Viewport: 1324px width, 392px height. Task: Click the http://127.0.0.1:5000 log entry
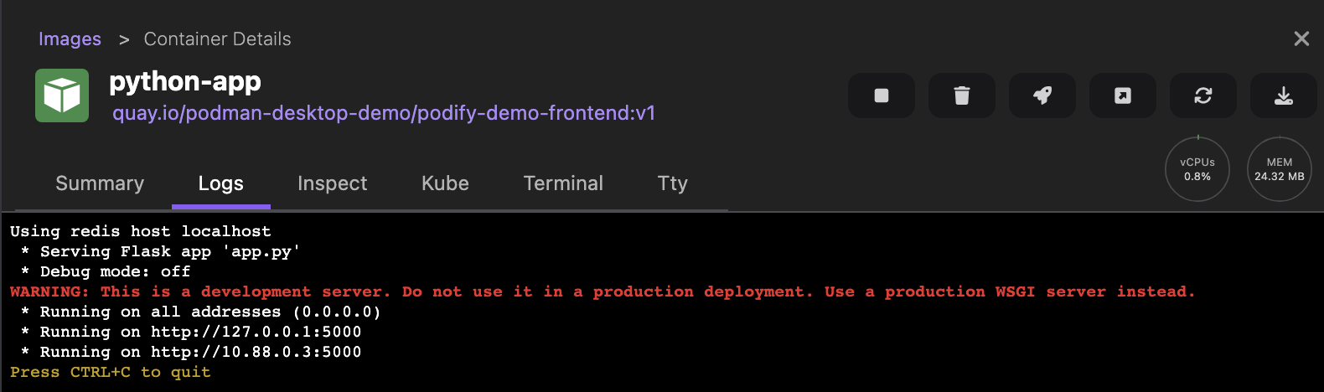coord(256,332)
